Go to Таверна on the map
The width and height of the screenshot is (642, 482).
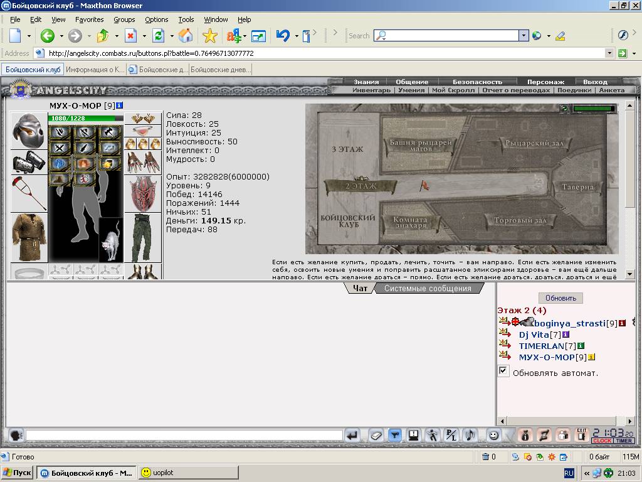tap(577, 187)
